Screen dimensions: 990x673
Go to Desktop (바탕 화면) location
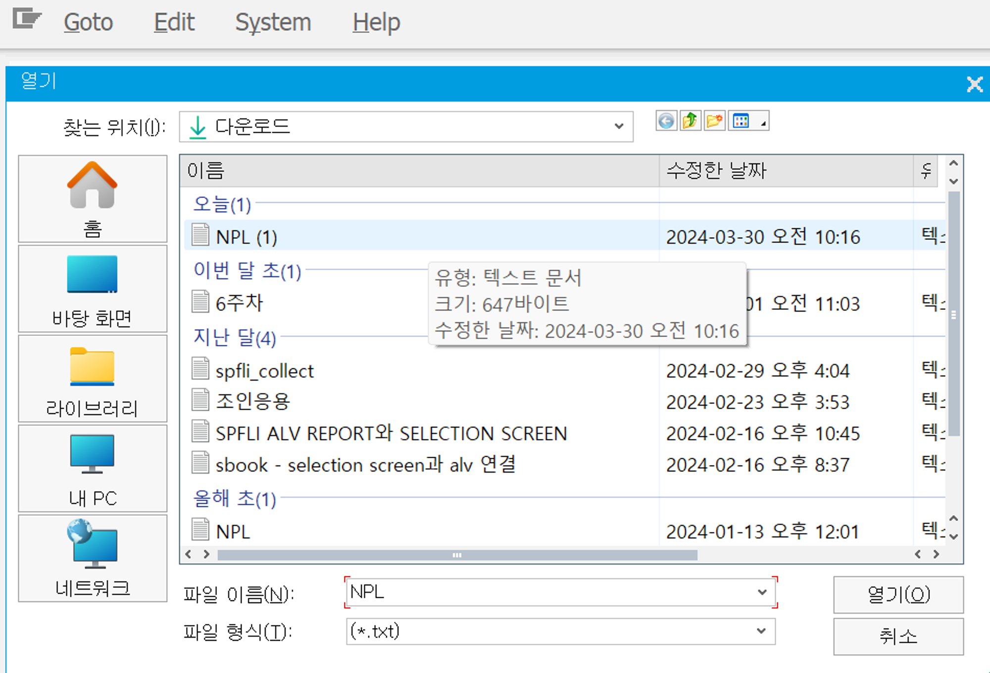(93, 289)
